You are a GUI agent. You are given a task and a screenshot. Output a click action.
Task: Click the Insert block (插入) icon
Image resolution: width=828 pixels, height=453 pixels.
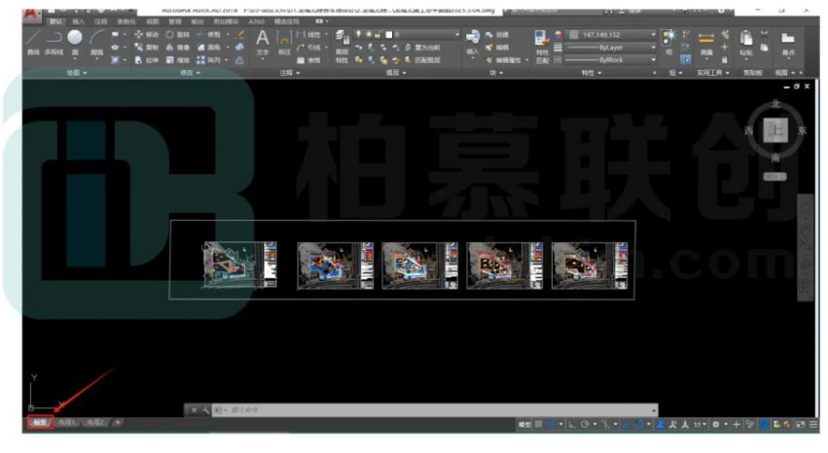[472, 42]
